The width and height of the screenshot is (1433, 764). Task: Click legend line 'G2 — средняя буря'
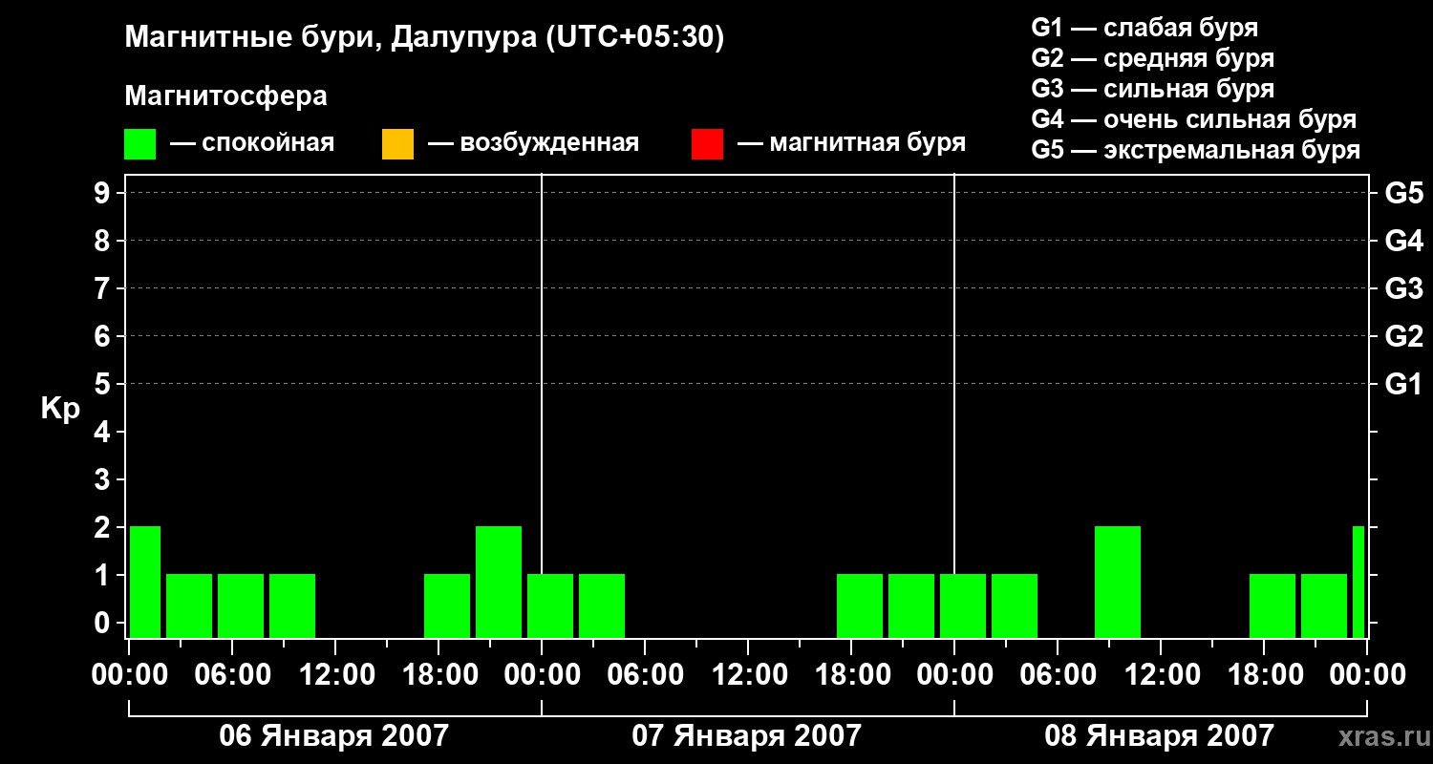pos(1152,58)
